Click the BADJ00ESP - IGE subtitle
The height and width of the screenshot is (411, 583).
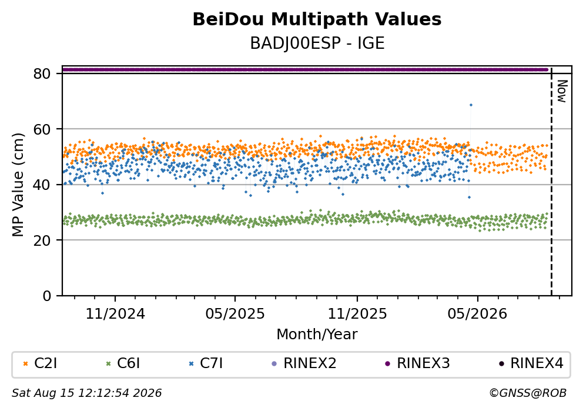tap(317, 44)
